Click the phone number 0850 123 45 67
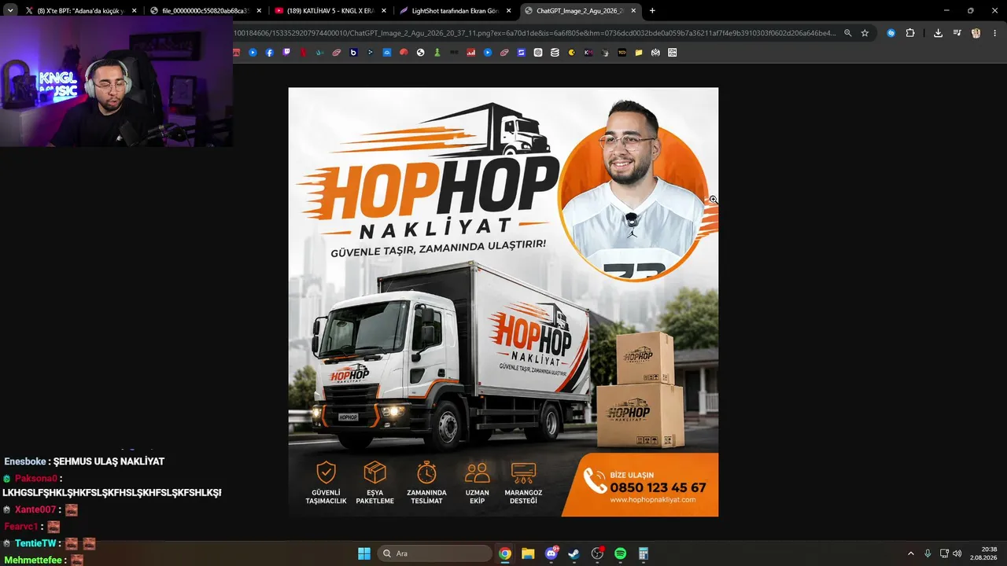This screenshot has height=566, width=1007. pos(658,487)
